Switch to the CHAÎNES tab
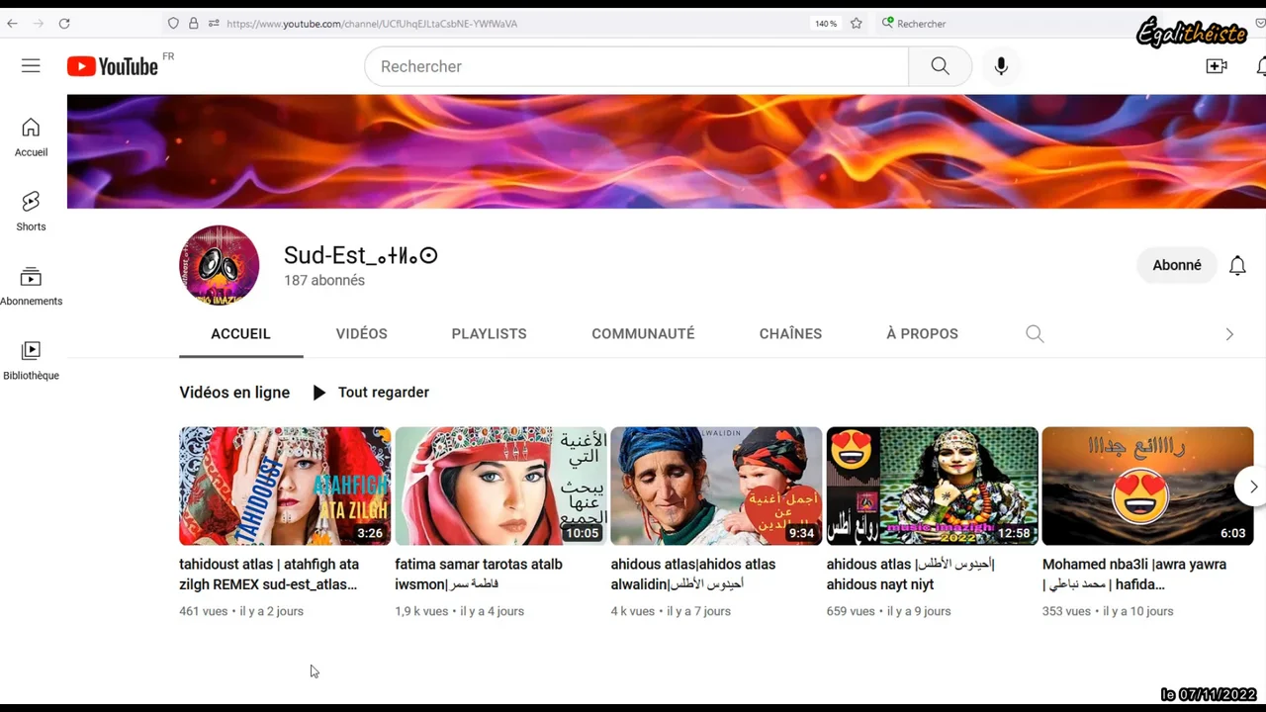 790,334
